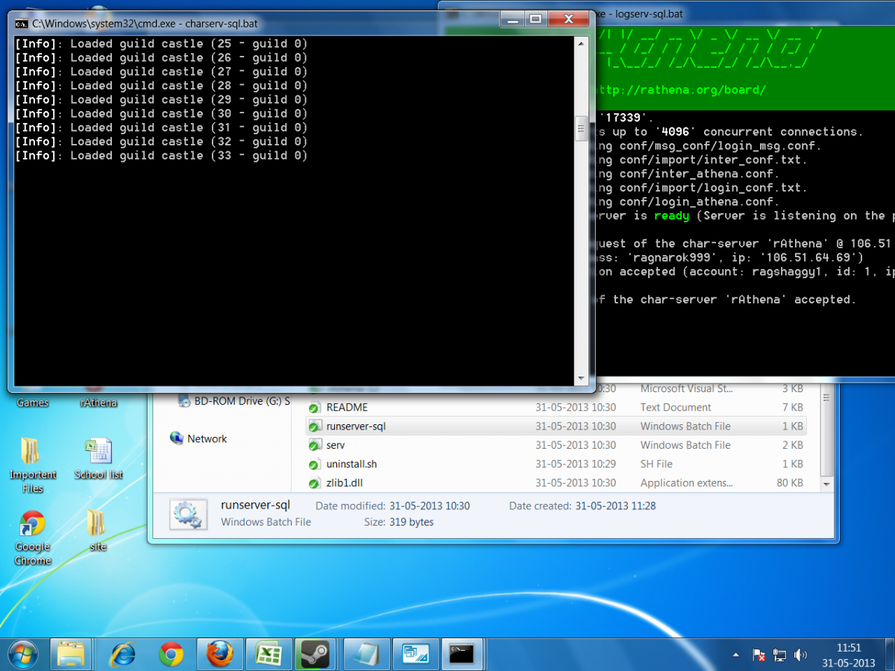Viewport: 895px width, 671px height.
Task: Click the README file icon
Action: pyautogui.click(x=315, y=408)
